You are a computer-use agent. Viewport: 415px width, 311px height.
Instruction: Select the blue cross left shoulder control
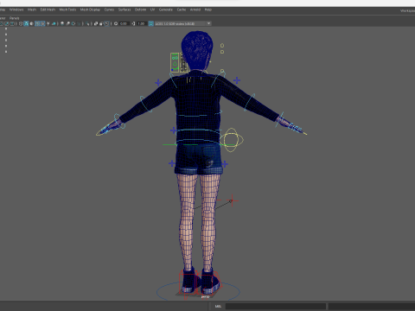(x=158, y=83)
